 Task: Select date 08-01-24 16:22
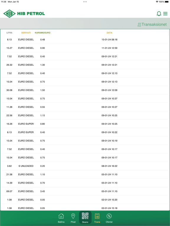click(109, 166)
